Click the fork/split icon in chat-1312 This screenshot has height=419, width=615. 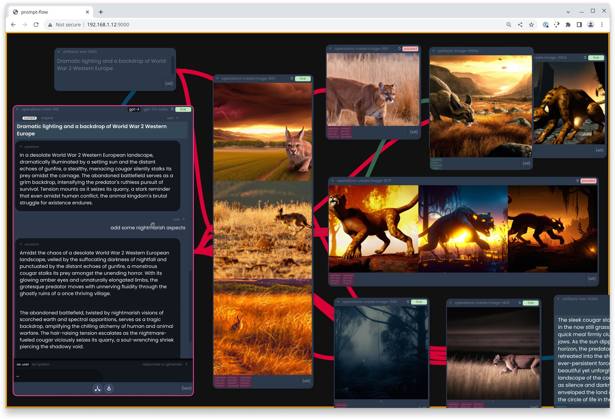pyautogui.click(x=97, y=389)
